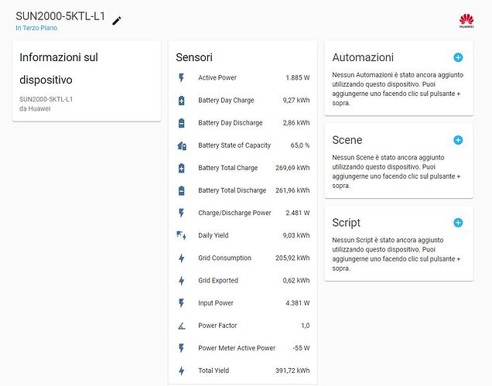Open the 'In Terzo Piano' area link
492x386 pixels.
tap(36, 28)
